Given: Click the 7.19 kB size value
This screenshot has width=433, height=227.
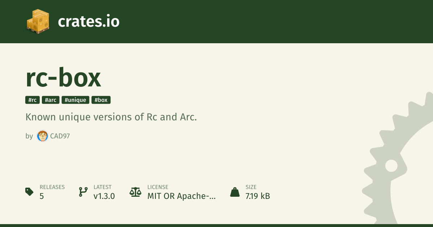Looking at the screenshot, I should coord(258,196).
